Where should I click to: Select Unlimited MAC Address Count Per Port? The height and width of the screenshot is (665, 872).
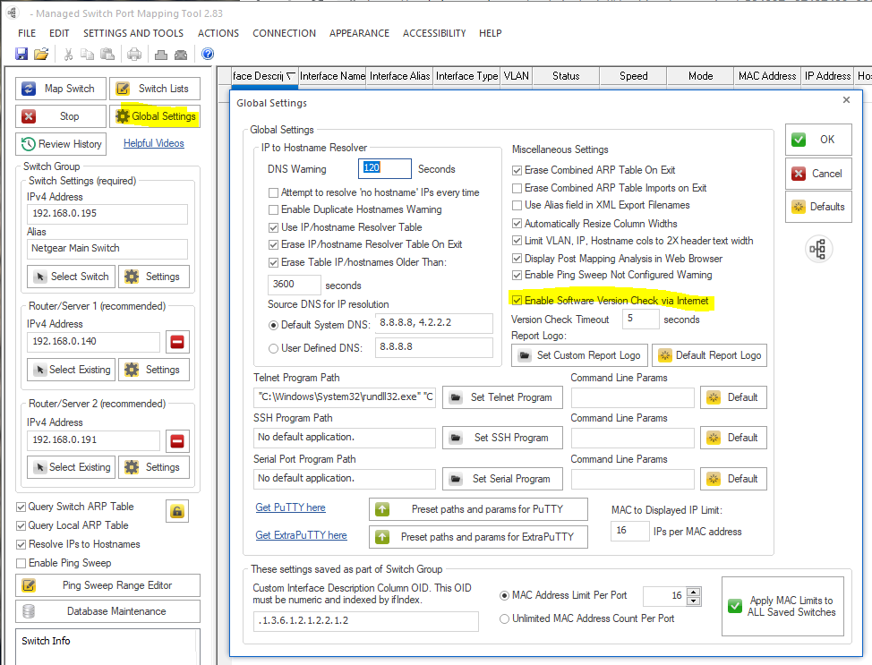coord(504,618)
